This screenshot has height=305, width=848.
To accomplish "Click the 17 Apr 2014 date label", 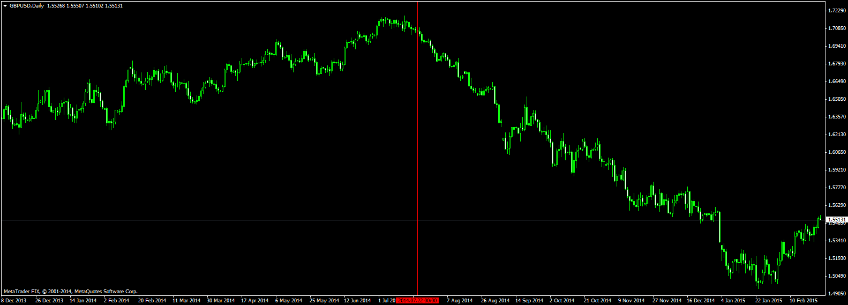I will (255, 301).
